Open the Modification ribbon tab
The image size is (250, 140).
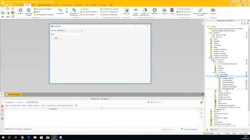[x=67, y=5]
